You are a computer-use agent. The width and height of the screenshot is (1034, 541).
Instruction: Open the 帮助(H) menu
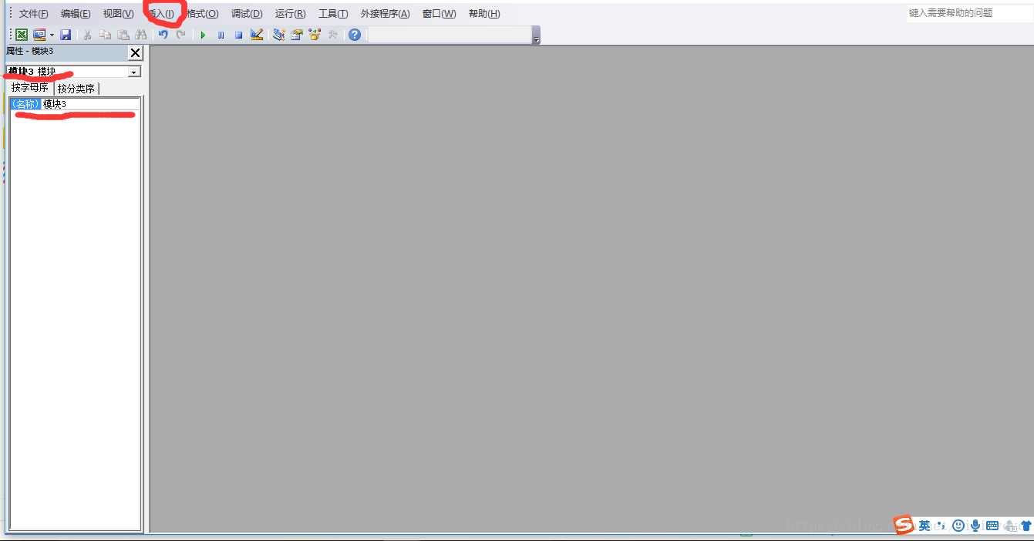[484, 14]
